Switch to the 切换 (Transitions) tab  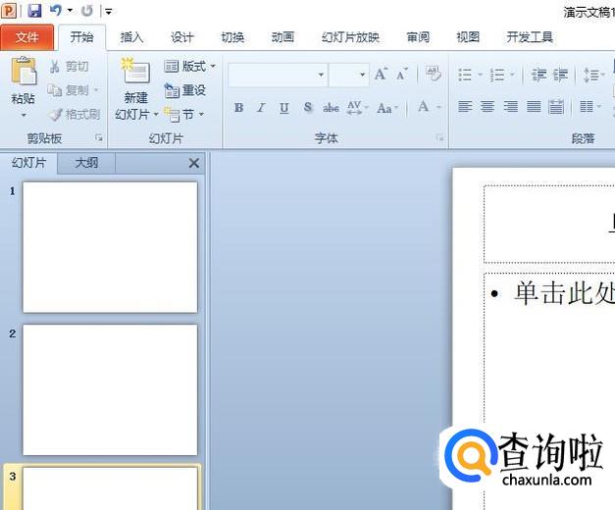tap(232, 37)
